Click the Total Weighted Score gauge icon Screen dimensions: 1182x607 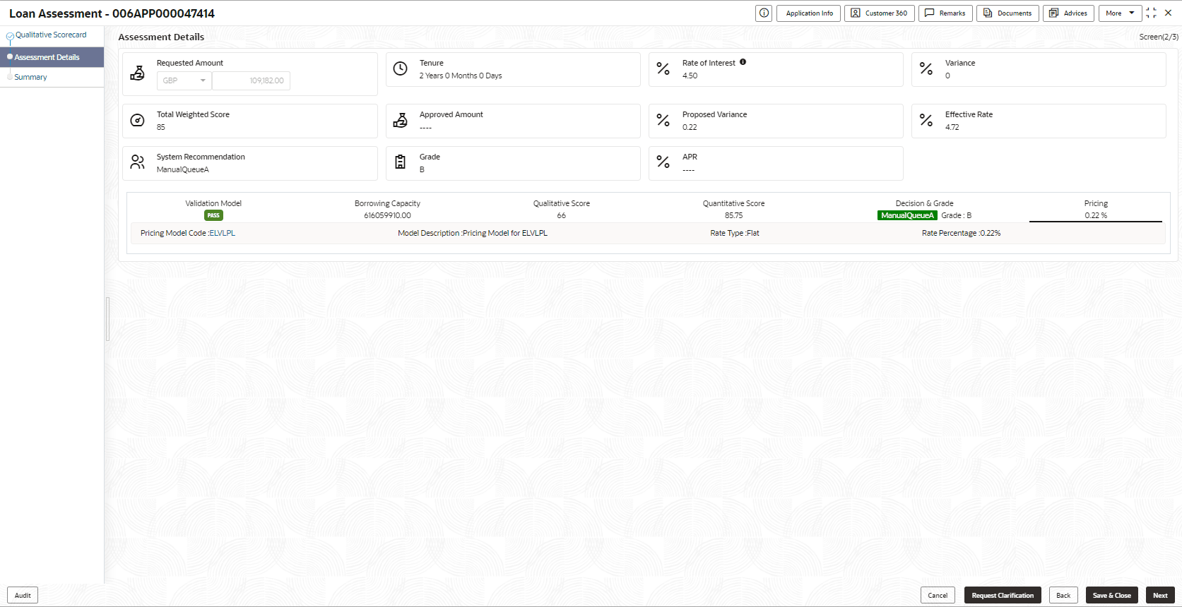pyautogui.click(x=138, y=120)
